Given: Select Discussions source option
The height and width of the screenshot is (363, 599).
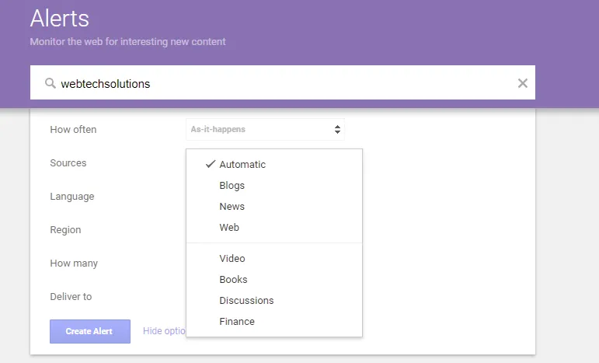Looking at the screenshot, I should [274, 300].
